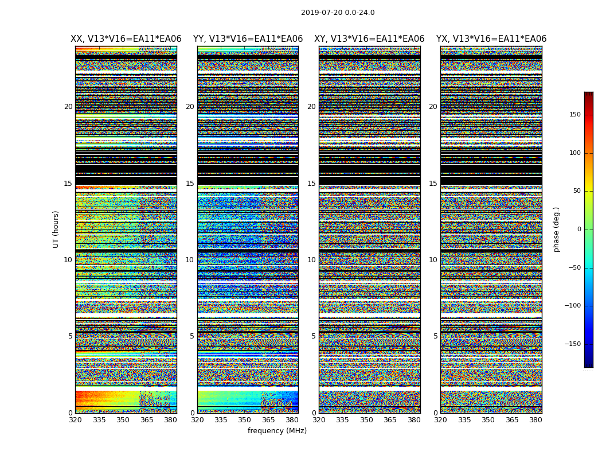Click the 5 hour tick beside XY panel
The width and height of the screenshot is (602, 459).
click(314, 336)
